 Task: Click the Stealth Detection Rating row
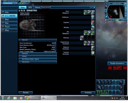click(x=37, y=49)
